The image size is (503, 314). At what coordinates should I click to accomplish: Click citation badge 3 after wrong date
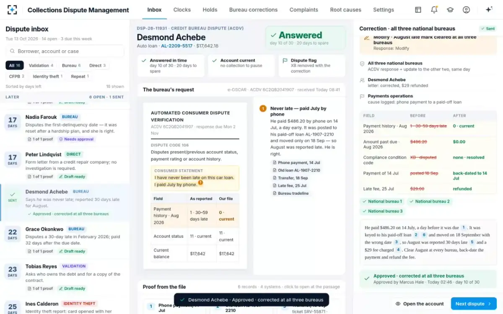(396, 242)
